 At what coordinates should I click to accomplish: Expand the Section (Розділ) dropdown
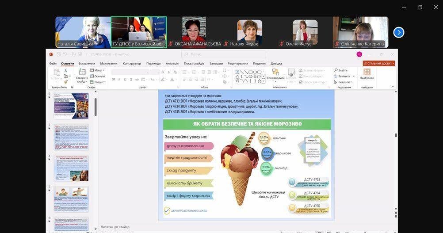point(97,82)
